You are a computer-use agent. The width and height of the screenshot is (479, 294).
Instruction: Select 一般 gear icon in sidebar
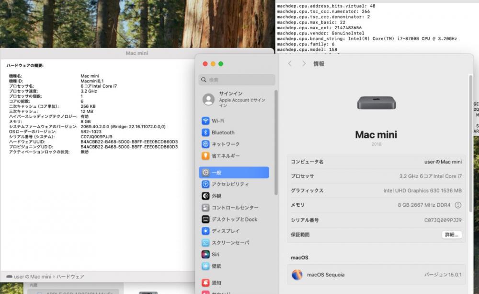(205, 173)
